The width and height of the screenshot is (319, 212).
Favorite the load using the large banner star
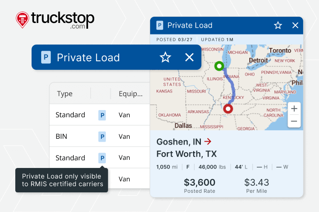pos(165,57)
